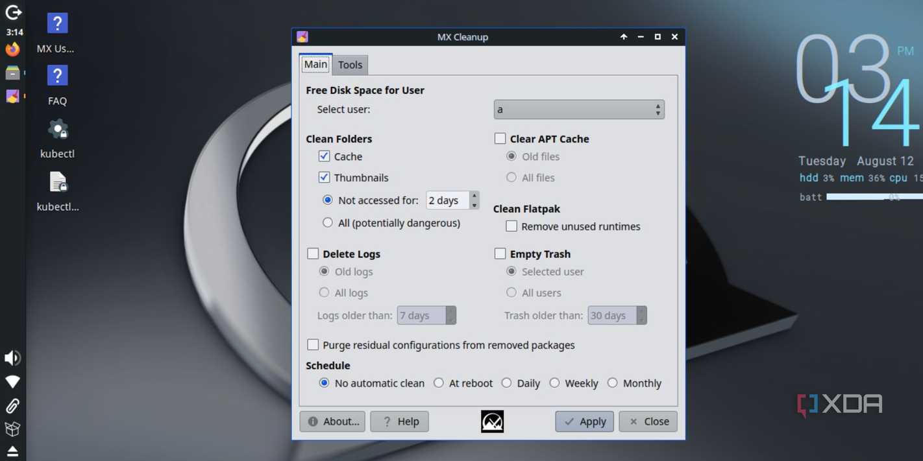The height and width of the screenshot is (461, 923).
Task: Select MX Cleanup in the side panel
Action: click(12, 96)
